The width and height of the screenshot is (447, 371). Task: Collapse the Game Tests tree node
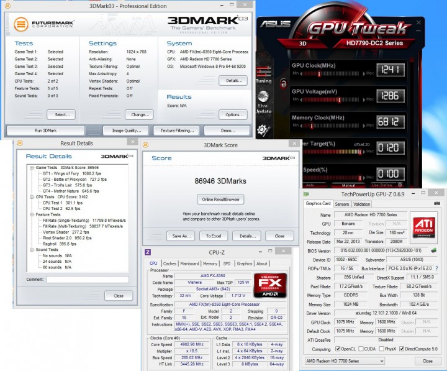[x=32, y=168]
